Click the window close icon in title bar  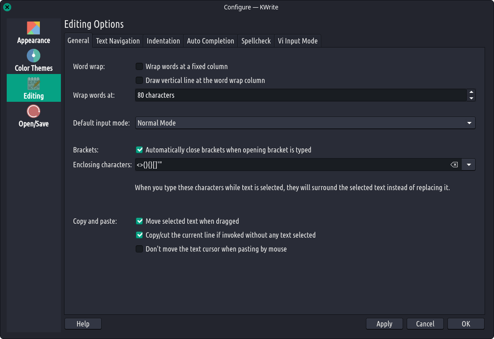point(7,7)
